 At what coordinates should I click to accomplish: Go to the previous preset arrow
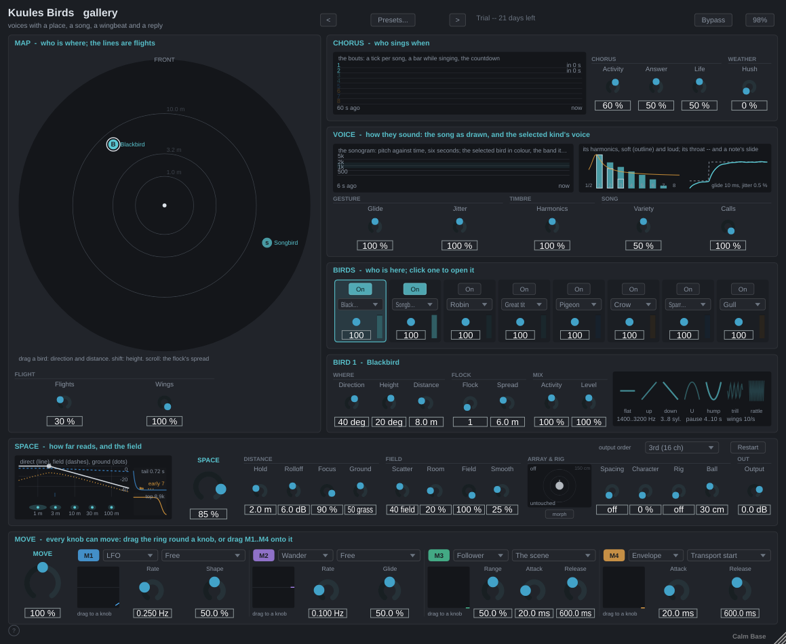coord(328,20)
